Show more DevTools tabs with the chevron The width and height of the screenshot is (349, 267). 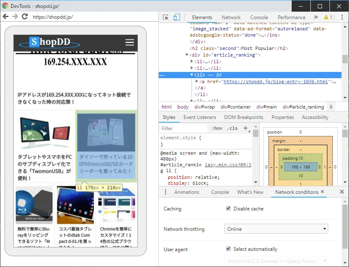coord(316,17)
